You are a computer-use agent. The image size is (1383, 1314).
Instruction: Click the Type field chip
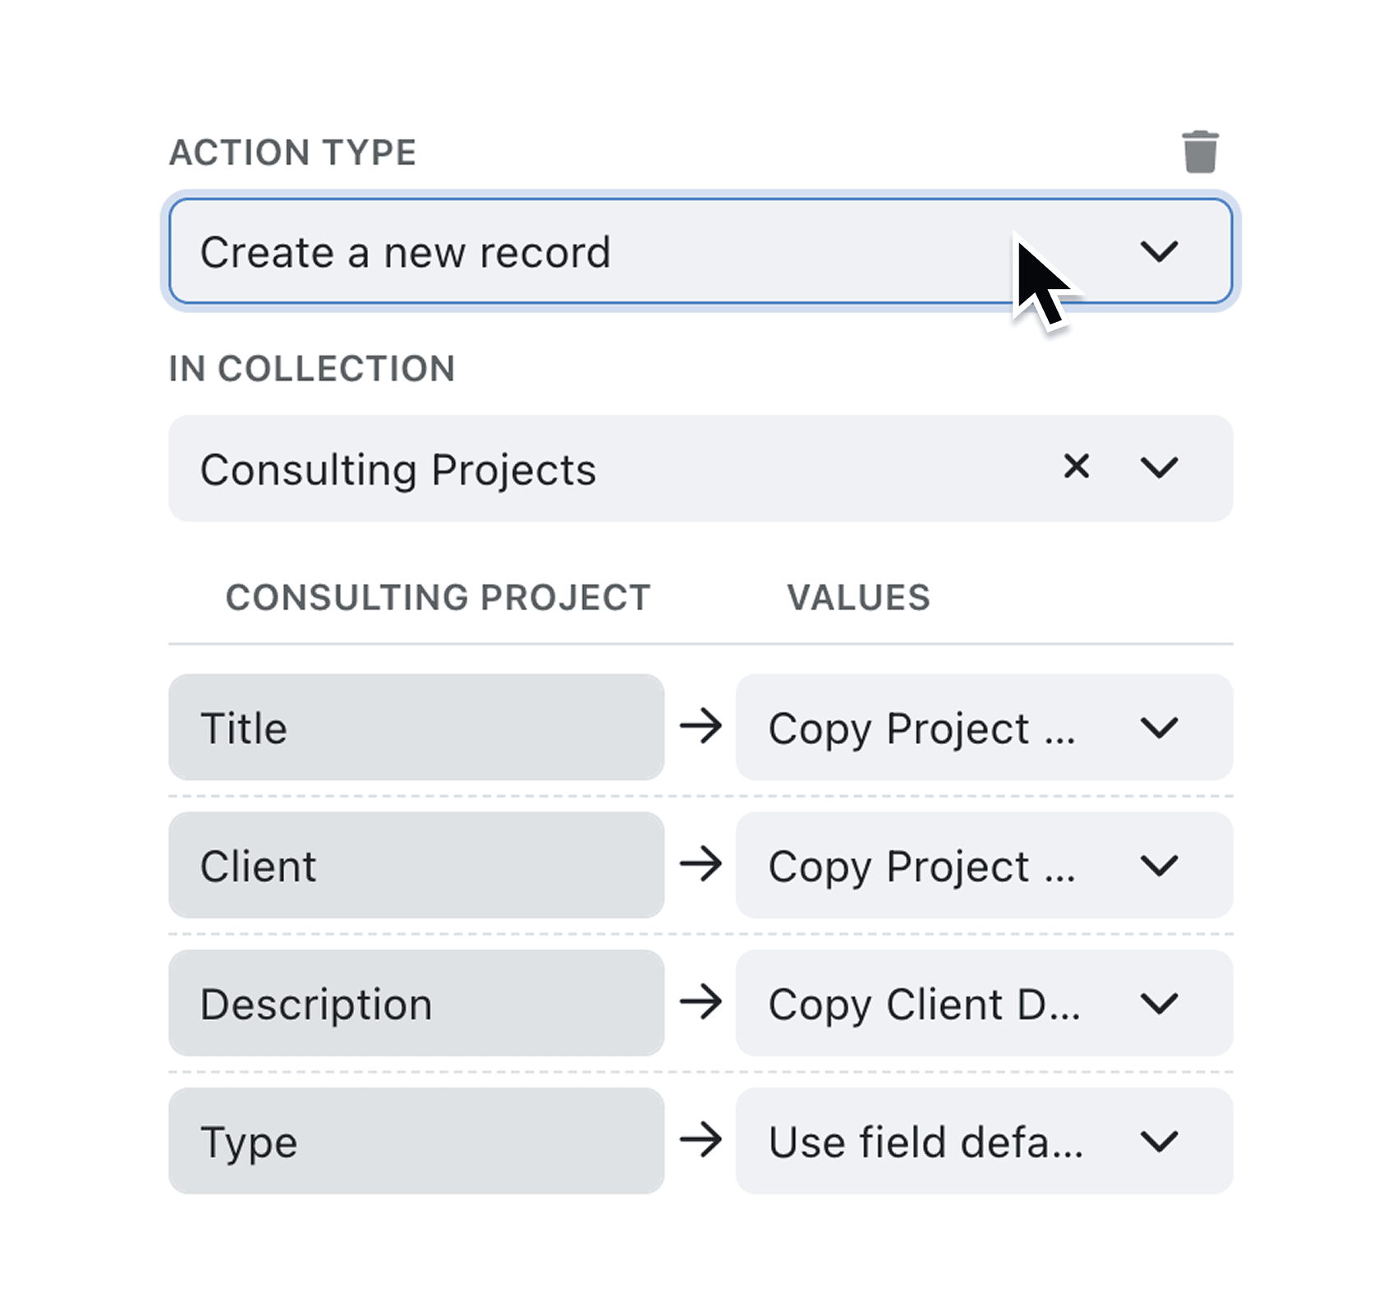click(x=416, y=1141)
